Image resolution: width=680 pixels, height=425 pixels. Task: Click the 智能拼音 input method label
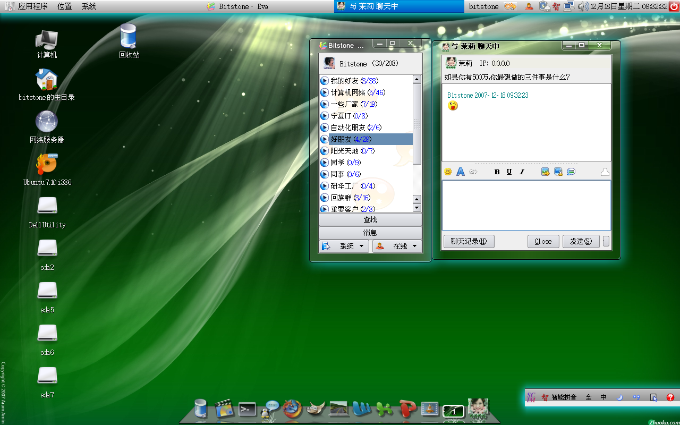click(x=564, y=397)
